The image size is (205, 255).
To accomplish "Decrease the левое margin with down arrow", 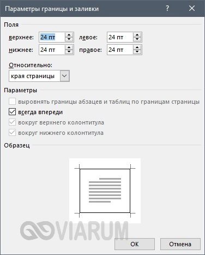I will 137,39.
